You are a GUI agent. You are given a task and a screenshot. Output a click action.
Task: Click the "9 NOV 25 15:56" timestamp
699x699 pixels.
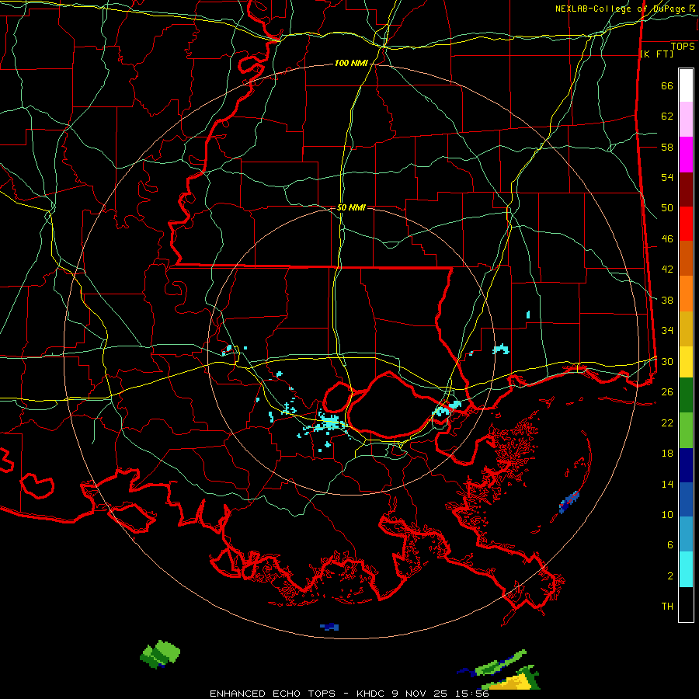(x=440, y=694)
